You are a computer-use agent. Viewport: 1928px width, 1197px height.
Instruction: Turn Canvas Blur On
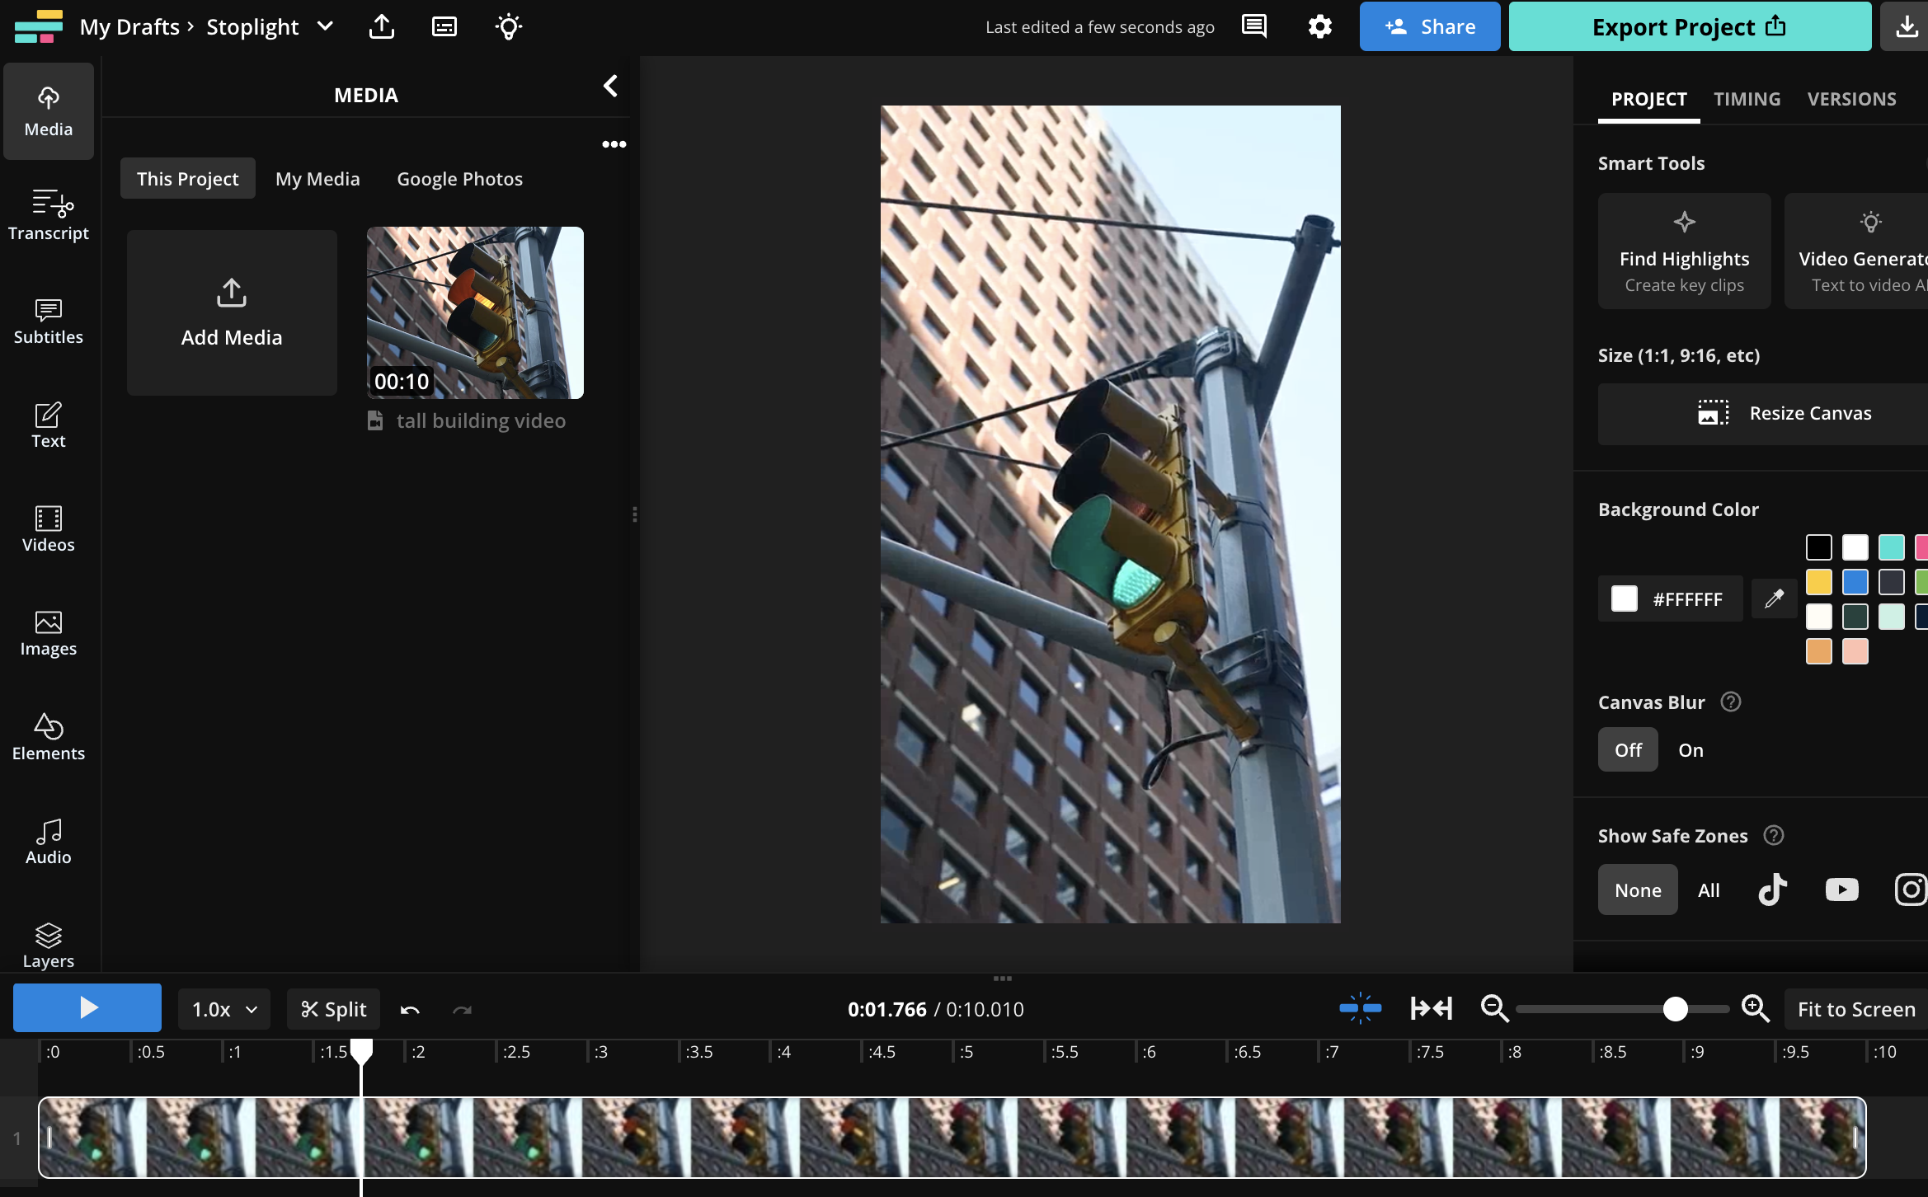(1691, 749)
